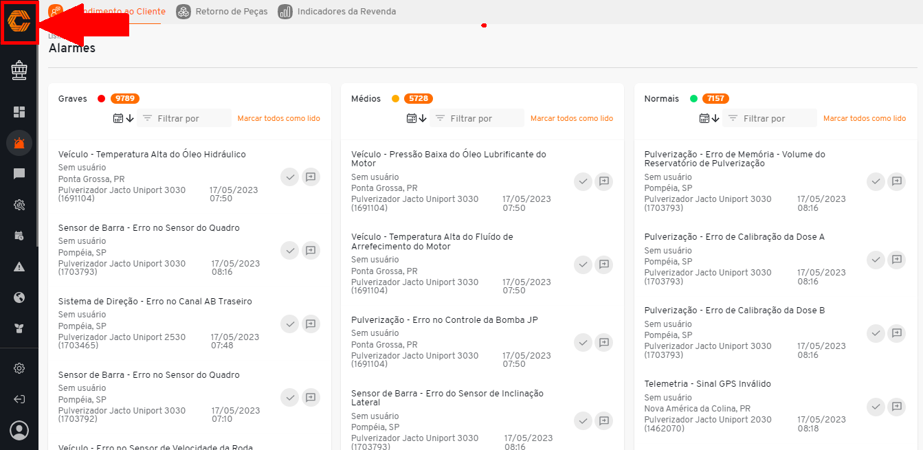Click the warning triangle icon in sidebar

[x=19, y=267]
